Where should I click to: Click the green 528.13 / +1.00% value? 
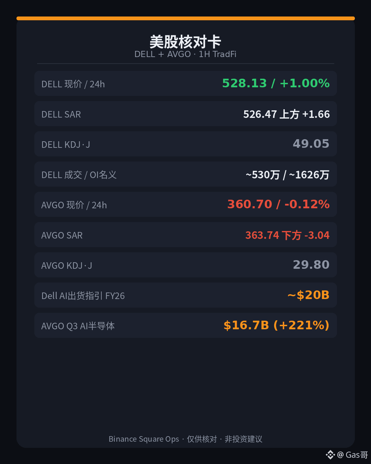tap(276, 84)
